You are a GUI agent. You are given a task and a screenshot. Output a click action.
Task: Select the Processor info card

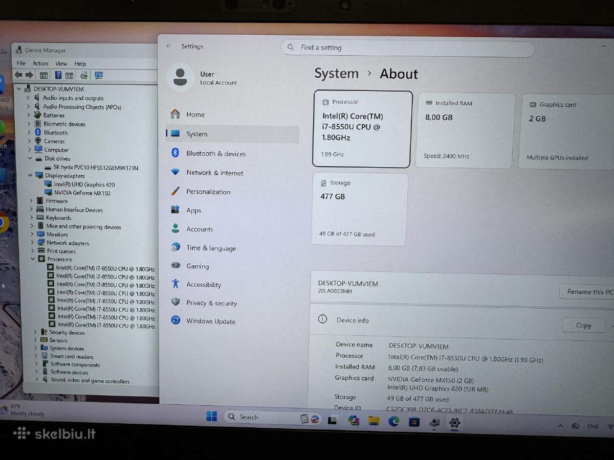point(362,129)
